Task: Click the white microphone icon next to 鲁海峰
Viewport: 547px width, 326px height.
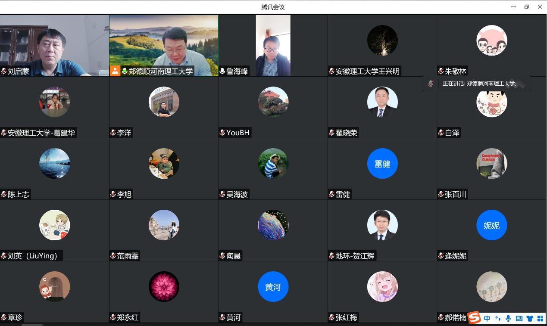Action: point(222,71)
